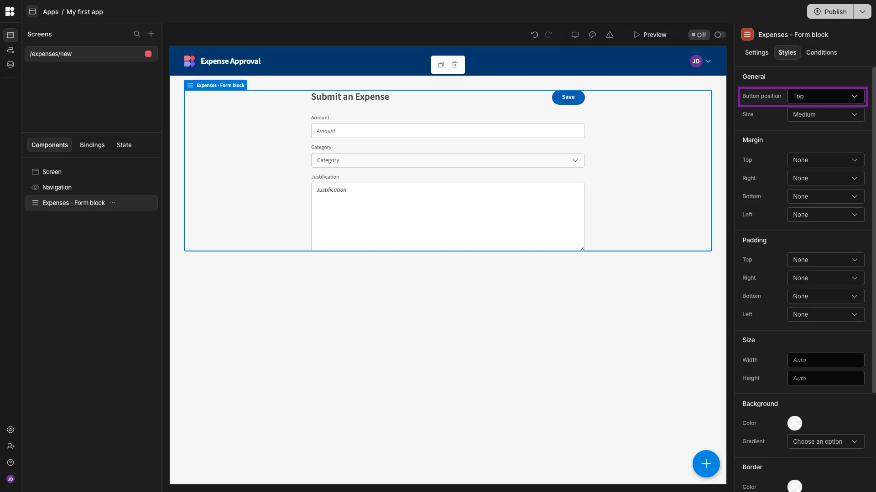Viewport: 876px width, 492px height.
Task: Switch to the Bindings tab
Action: click(x=92, y=145)
